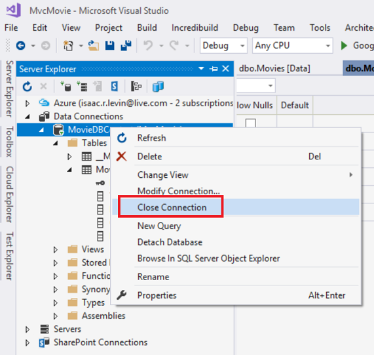The width and height of the screenshot is (374, 355).
Task: Choose Rename from context menu
Action: (236, 277)
